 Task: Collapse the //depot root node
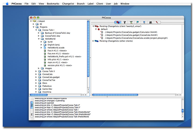[31, 21]
